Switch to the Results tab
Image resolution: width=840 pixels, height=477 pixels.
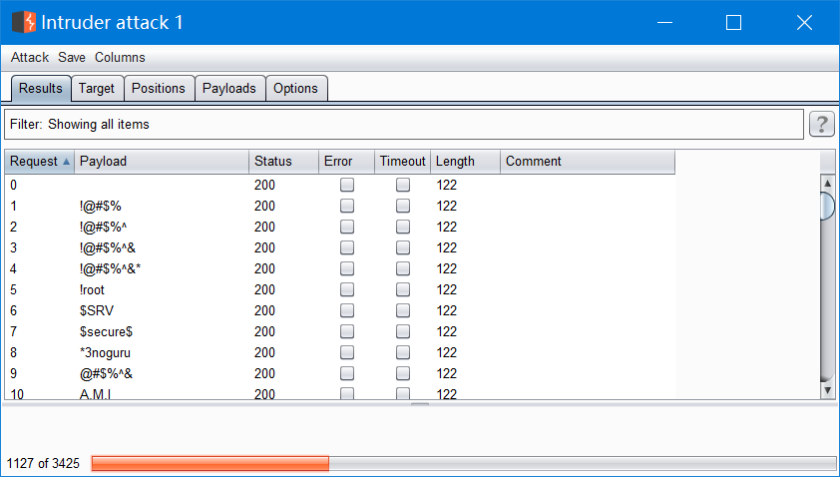(41, 89)
